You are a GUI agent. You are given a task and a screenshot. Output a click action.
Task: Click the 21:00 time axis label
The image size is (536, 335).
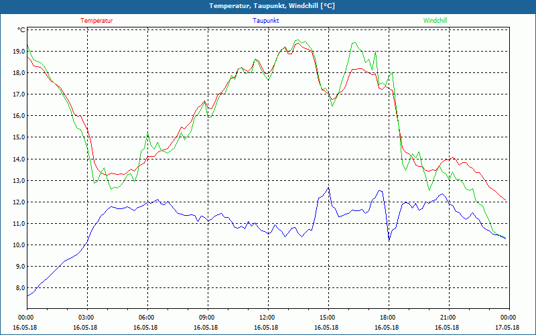pyautogui.click(x=449, y=318)
